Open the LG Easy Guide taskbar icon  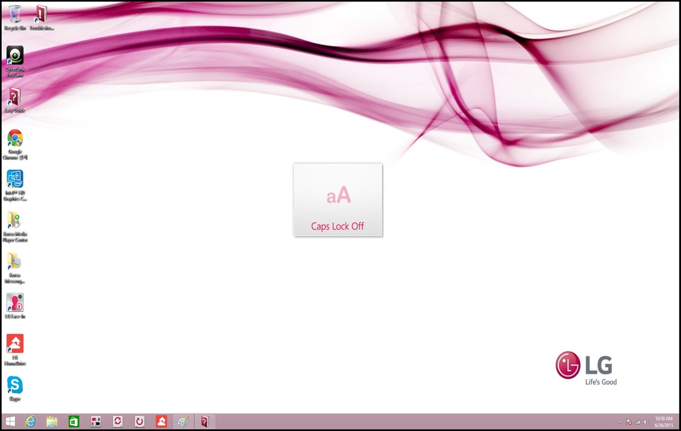(x=203, y=421)
